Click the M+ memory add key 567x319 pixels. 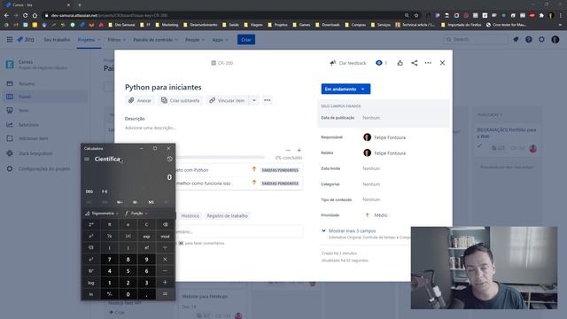[120, 202]
